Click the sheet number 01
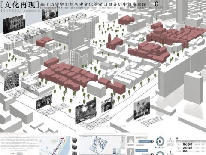 click(x=159, y=4)
